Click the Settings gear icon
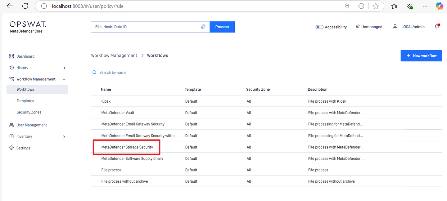Viewport: 447px width, 201px height. coord(11,148)
